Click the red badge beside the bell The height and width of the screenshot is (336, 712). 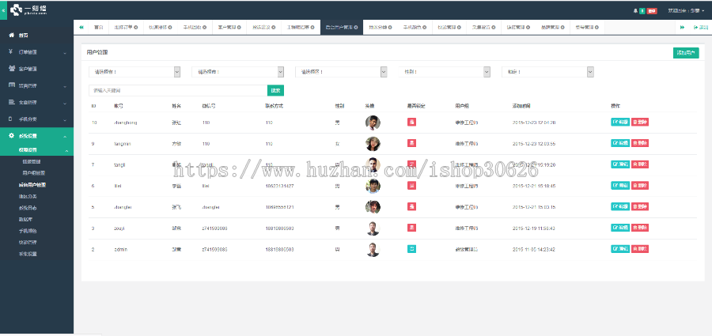coord(652,11)
